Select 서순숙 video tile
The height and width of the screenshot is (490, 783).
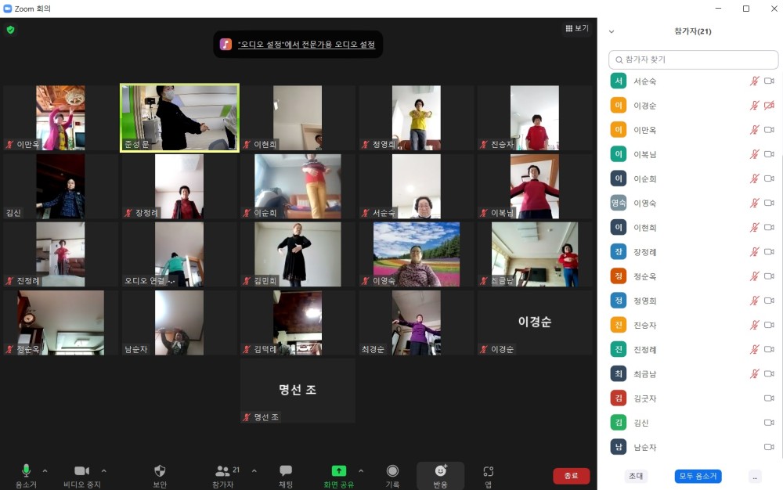(x=417, y=186)
